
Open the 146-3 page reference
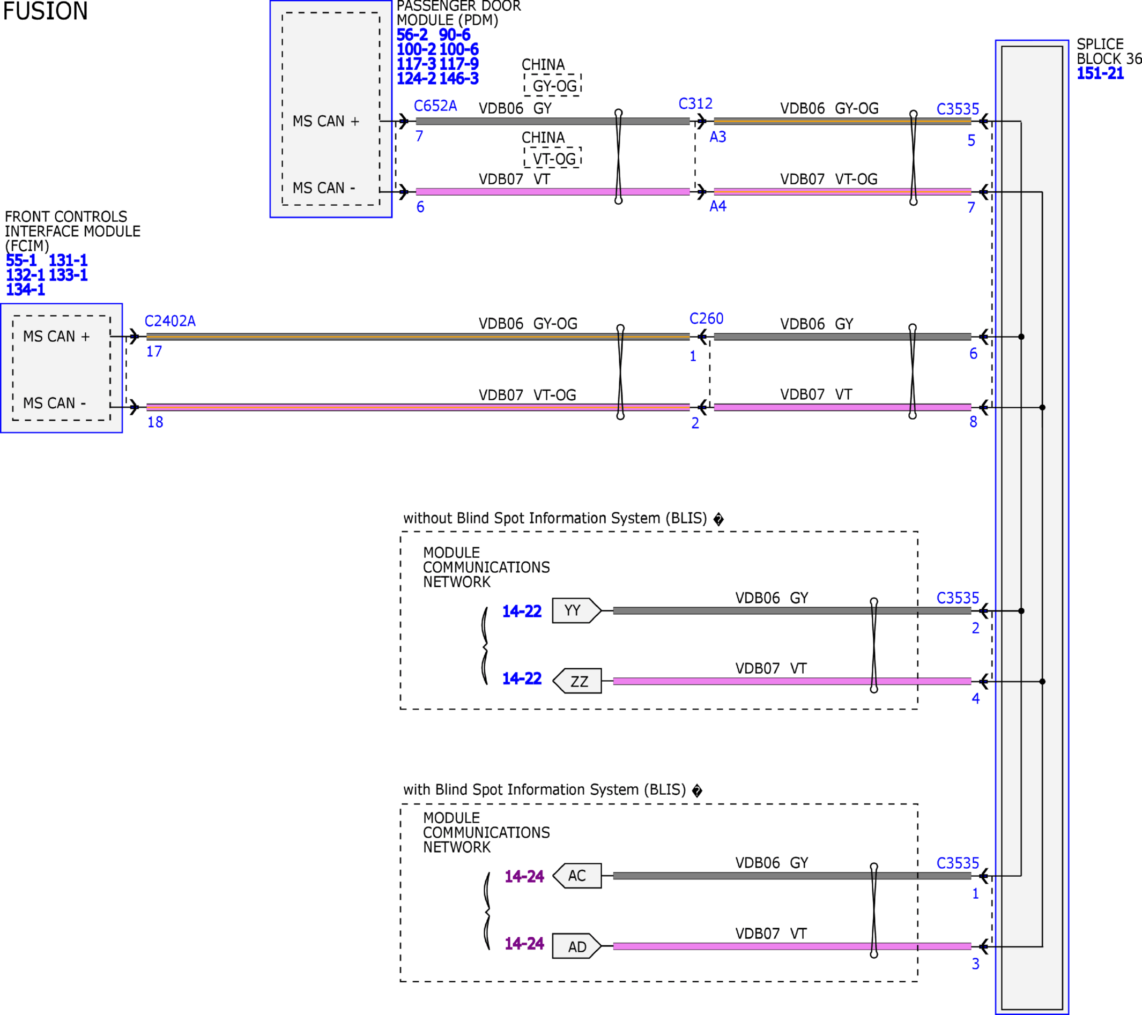coord(459,79)
